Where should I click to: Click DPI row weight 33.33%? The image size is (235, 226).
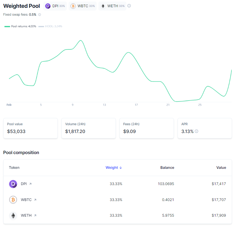pyautogui.click(x=116, y=184)
